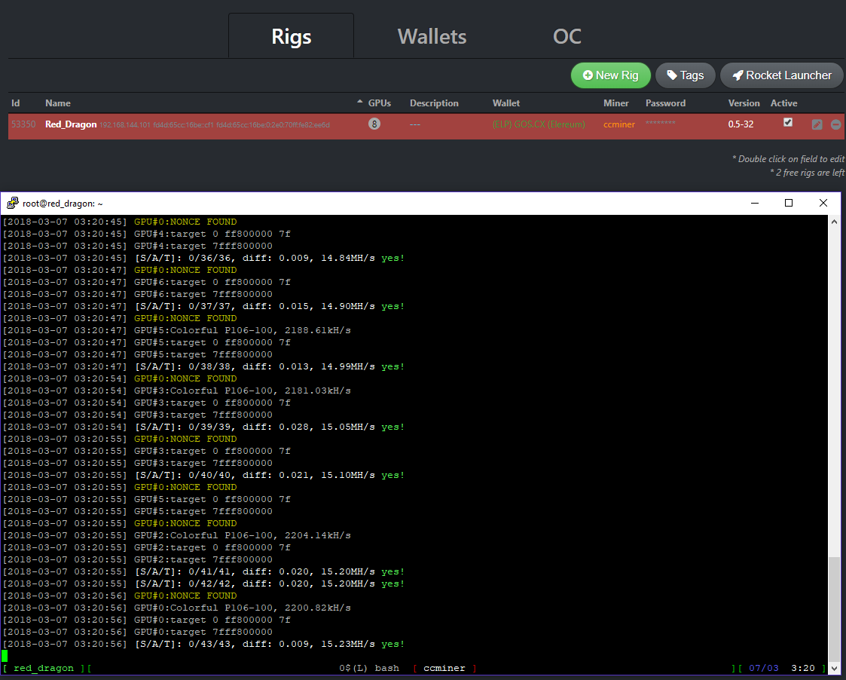Click the rig id 53350
846x680 pixels.
[x=23, y=124]
